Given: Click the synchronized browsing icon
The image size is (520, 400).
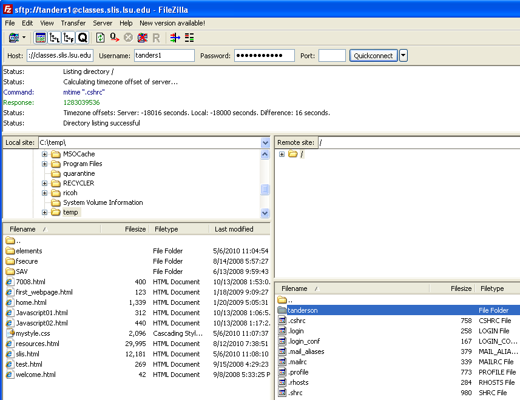Looking at the screenshot, I should point(189,38).
